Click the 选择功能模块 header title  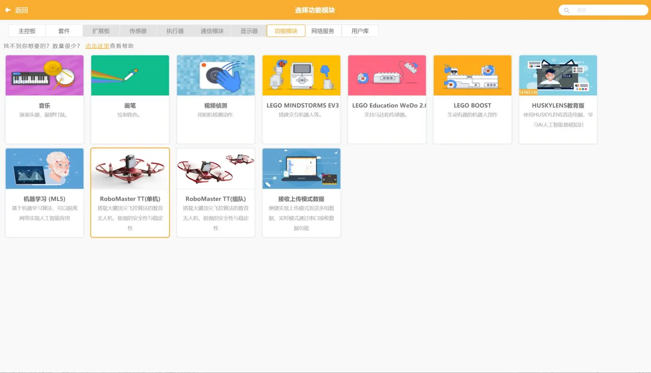(x=315, y=10)
